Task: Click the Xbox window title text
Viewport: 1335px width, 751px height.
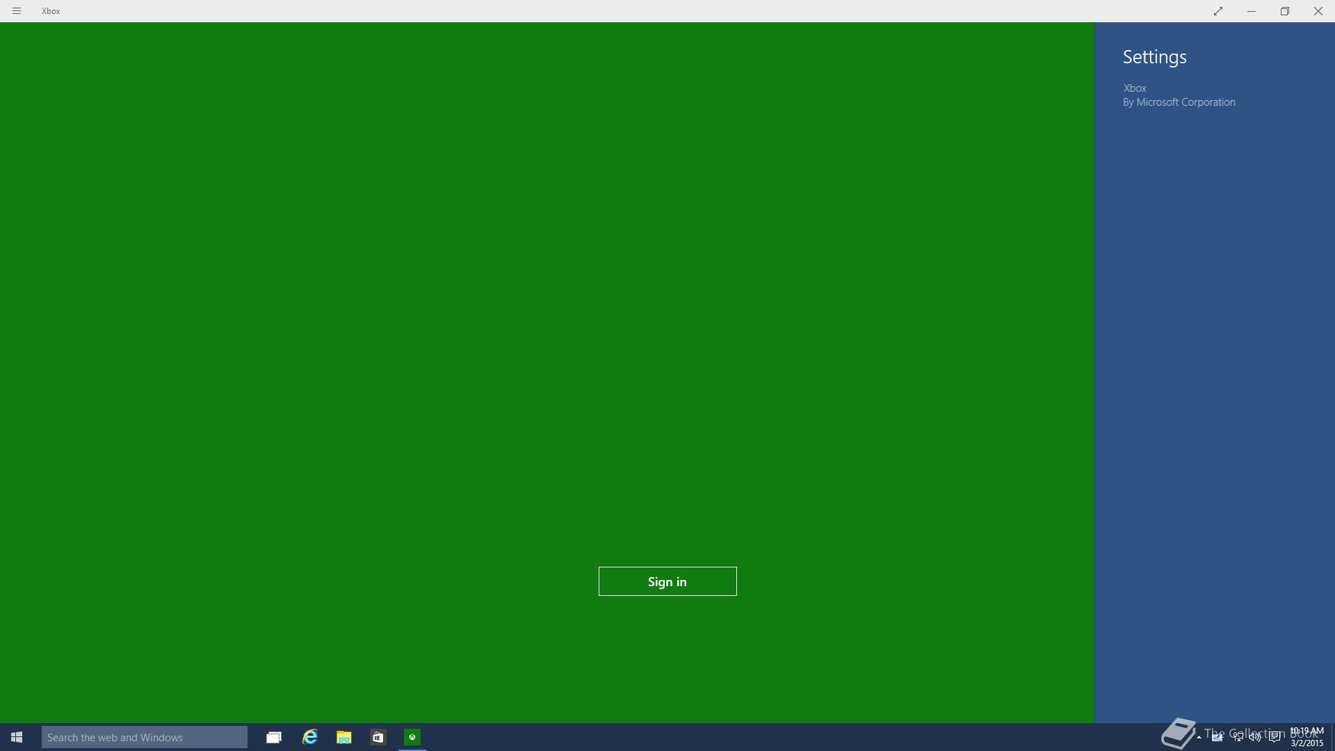Action: coord(51,11)
